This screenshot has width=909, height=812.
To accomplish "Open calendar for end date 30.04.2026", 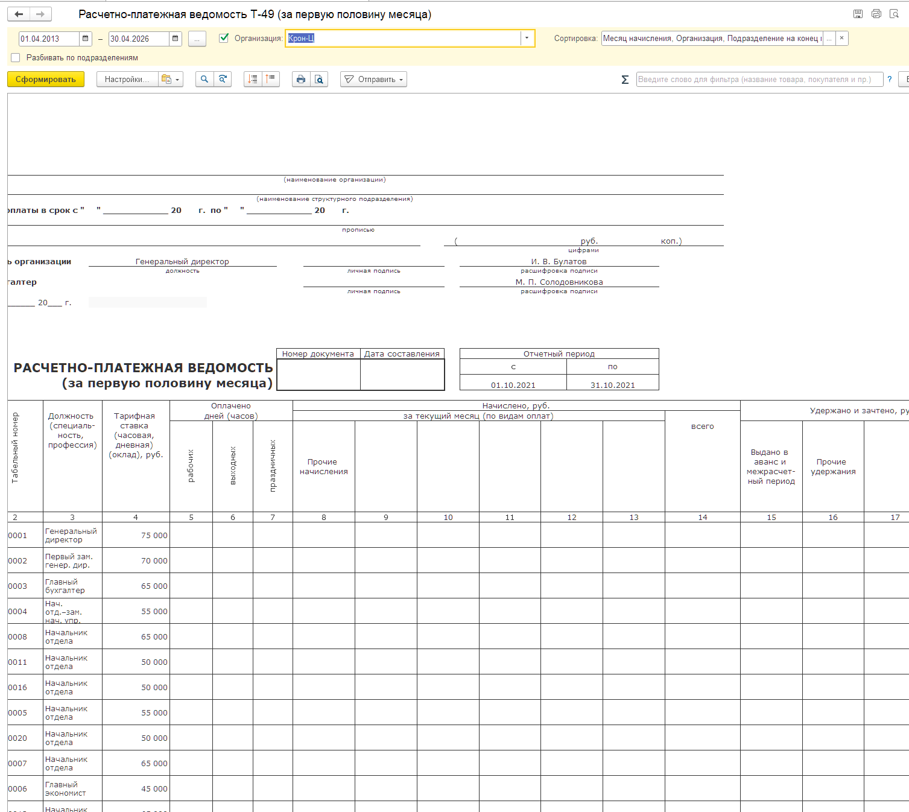I will (175, 39).
